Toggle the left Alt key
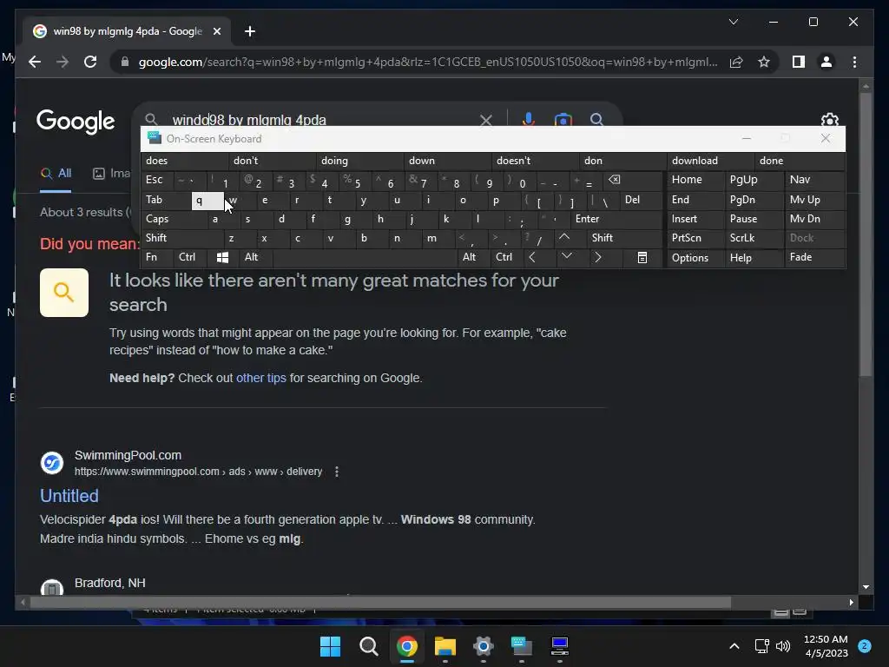889x667 pixels. tap(256, 257)
